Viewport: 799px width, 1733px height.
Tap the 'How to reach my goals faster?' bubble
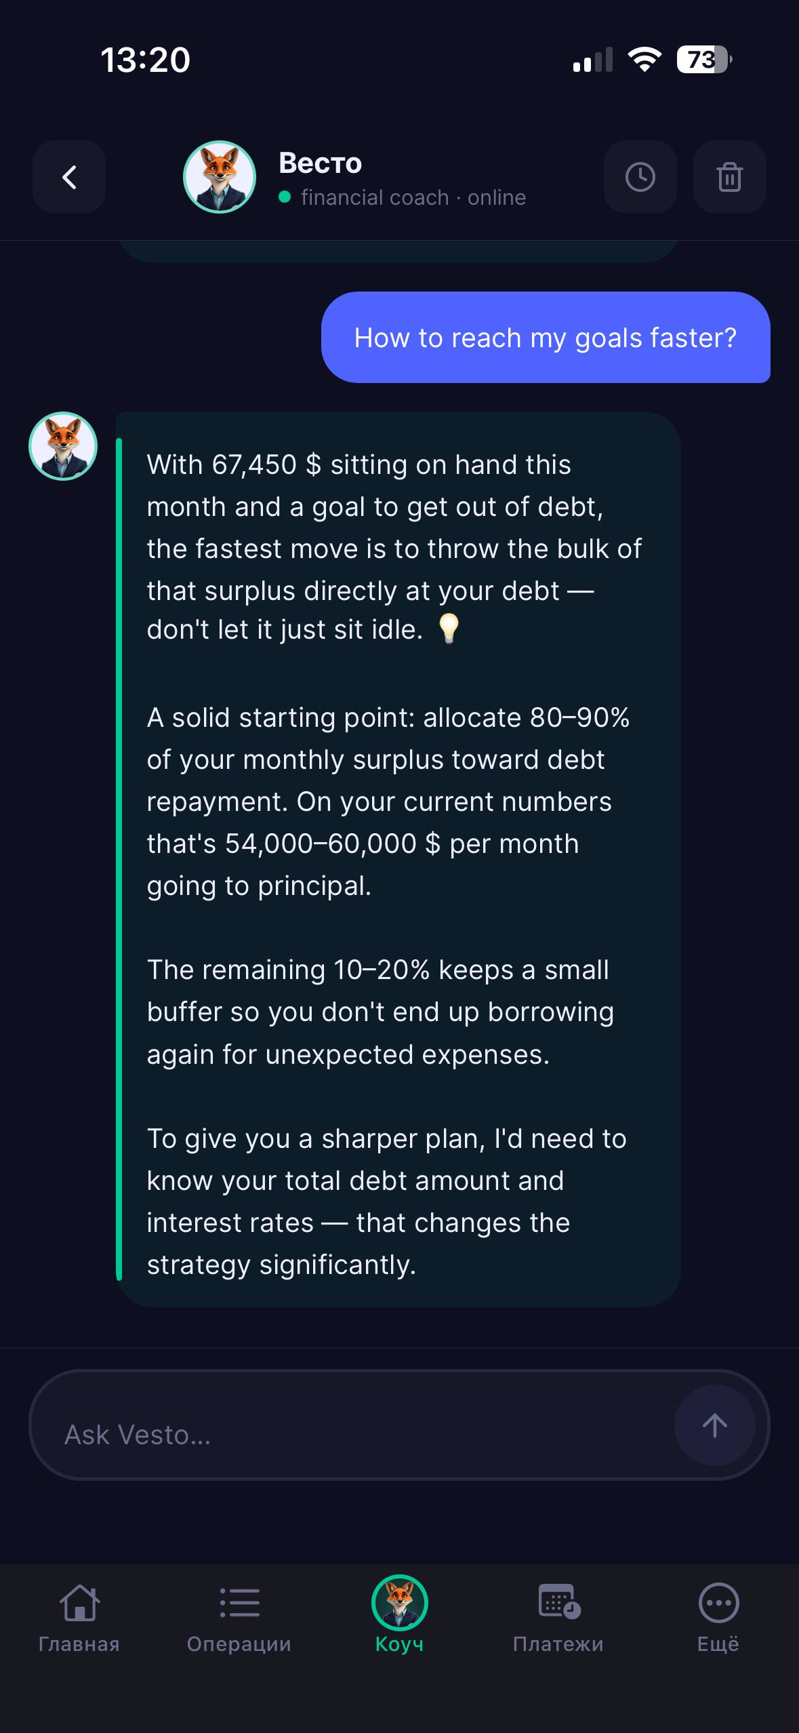coord(546,338)
